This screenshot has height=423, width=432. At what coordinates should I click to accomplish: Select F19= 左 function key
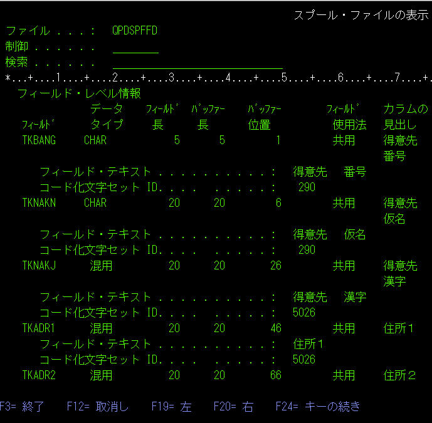coord(171,407)
